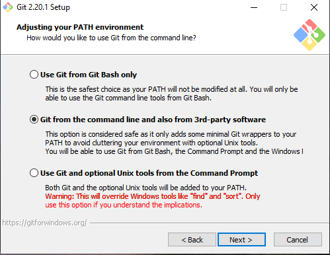Select 'Use Git from Git Bash only' radio
Viewport: 330px width, 255px height.
coord(34,75)
